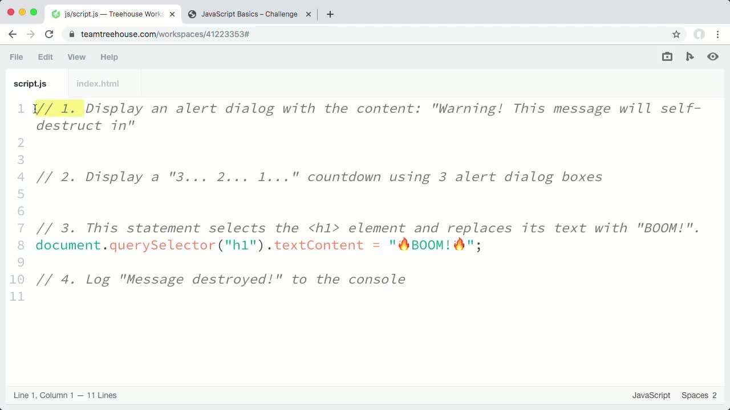Image resolution: width=730 pixels, height=410 pixels.
Task: Bookmark the page with the star icon
Action: (676, 34)
